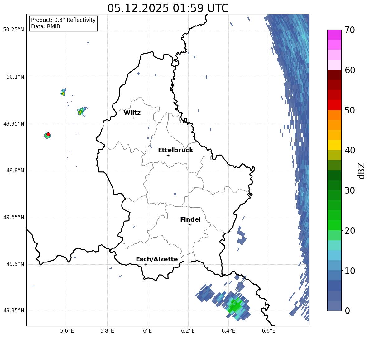Click the colorbar value 0
Viewport: 369px width, 337px height.
point(347,311)
